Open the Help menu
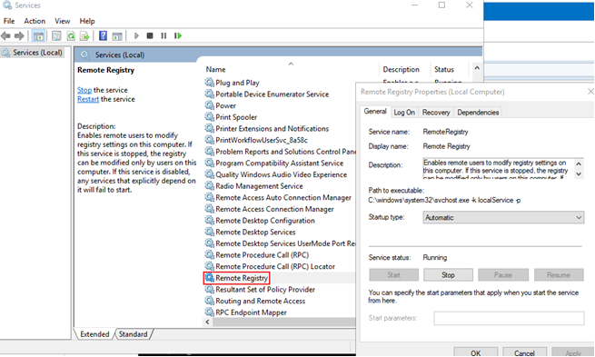595x357 pixels. [87, 21]
